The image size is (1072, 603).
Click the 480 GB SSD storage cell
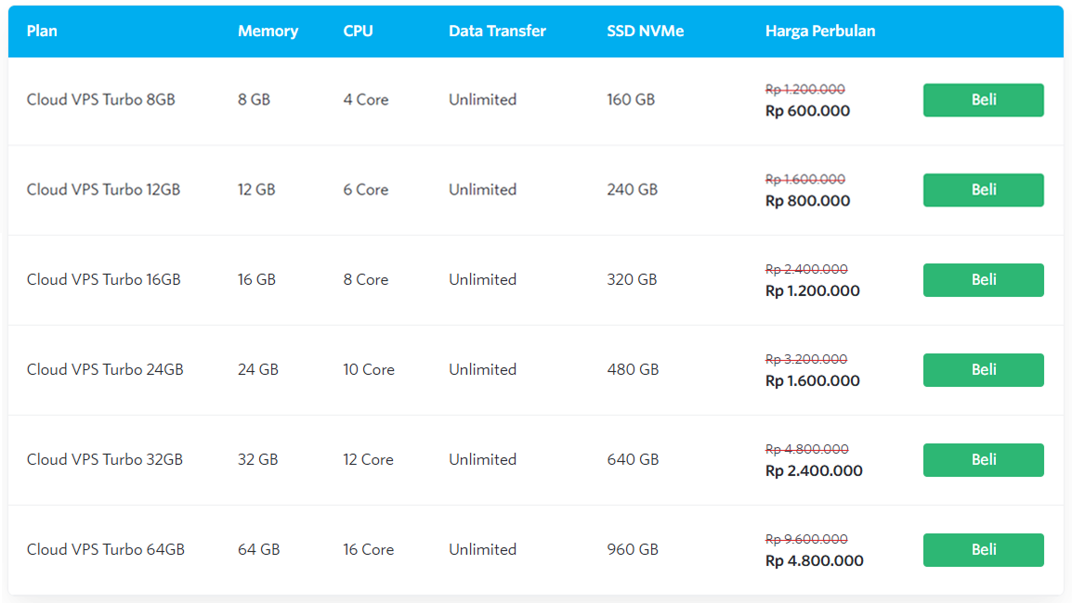coord(633,370)
